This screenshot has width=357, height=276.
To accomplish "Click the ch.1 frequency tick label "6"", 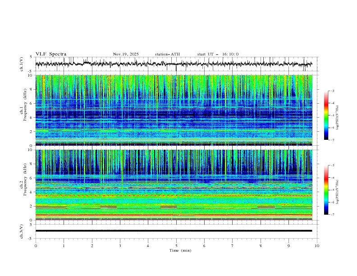I will coord(31,103).
